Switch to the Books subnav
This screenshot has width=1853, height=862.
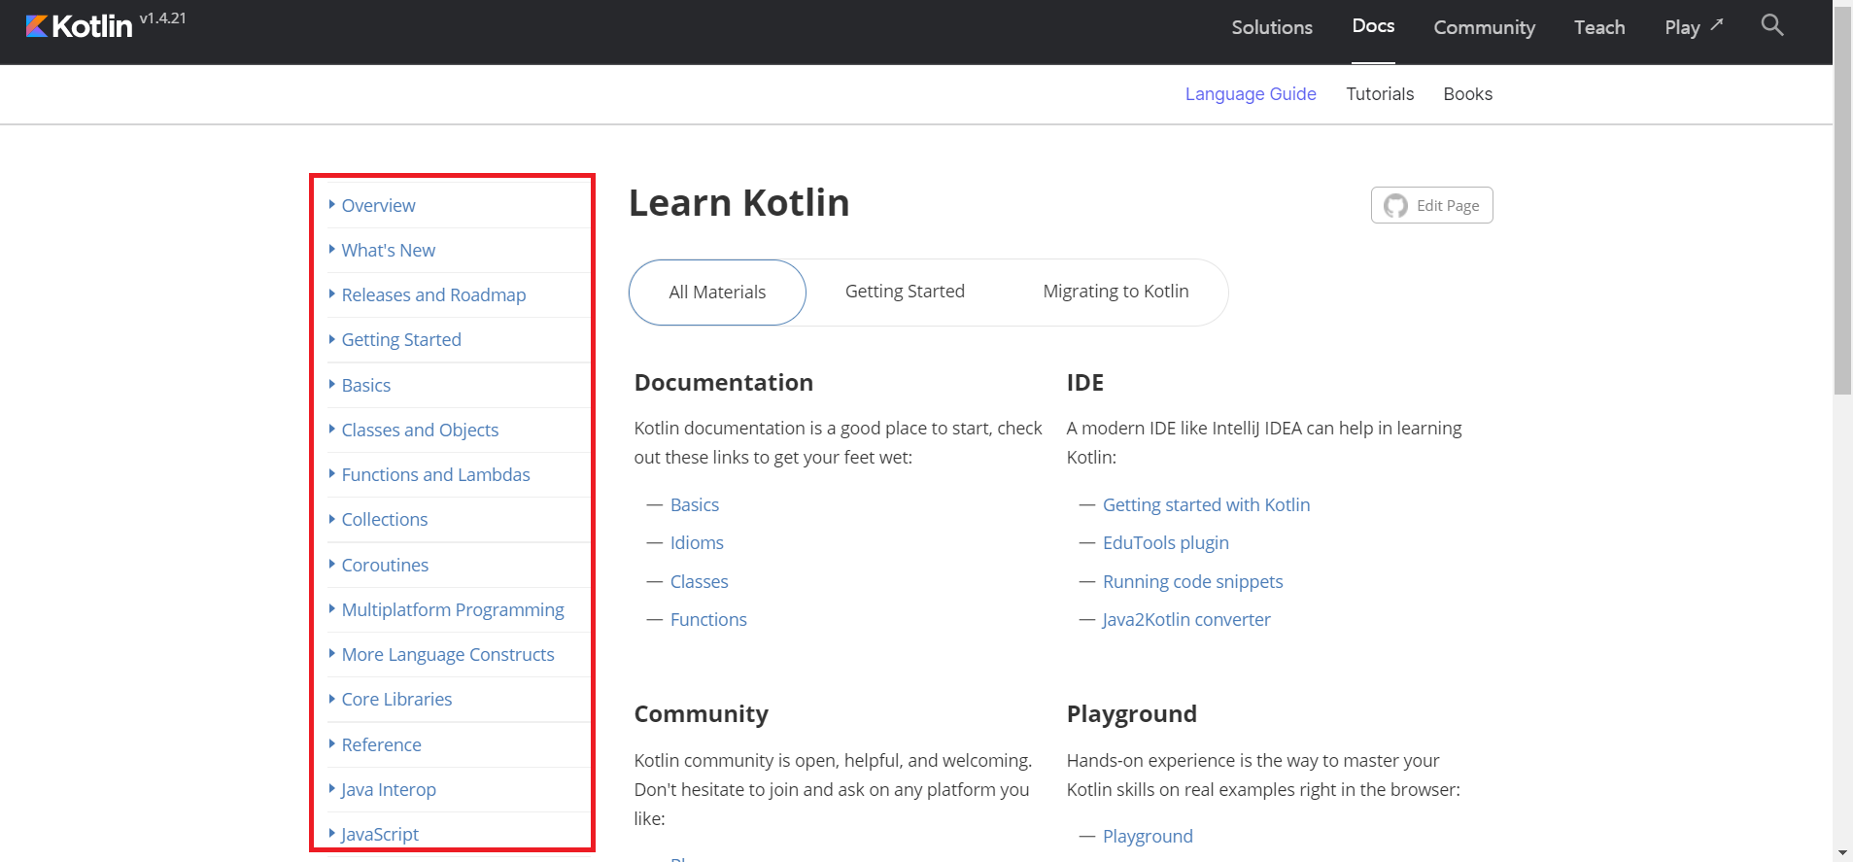tap(1467, 94)
